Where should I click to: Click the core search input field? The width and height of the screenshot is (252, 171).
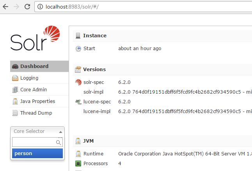point(34,142)
